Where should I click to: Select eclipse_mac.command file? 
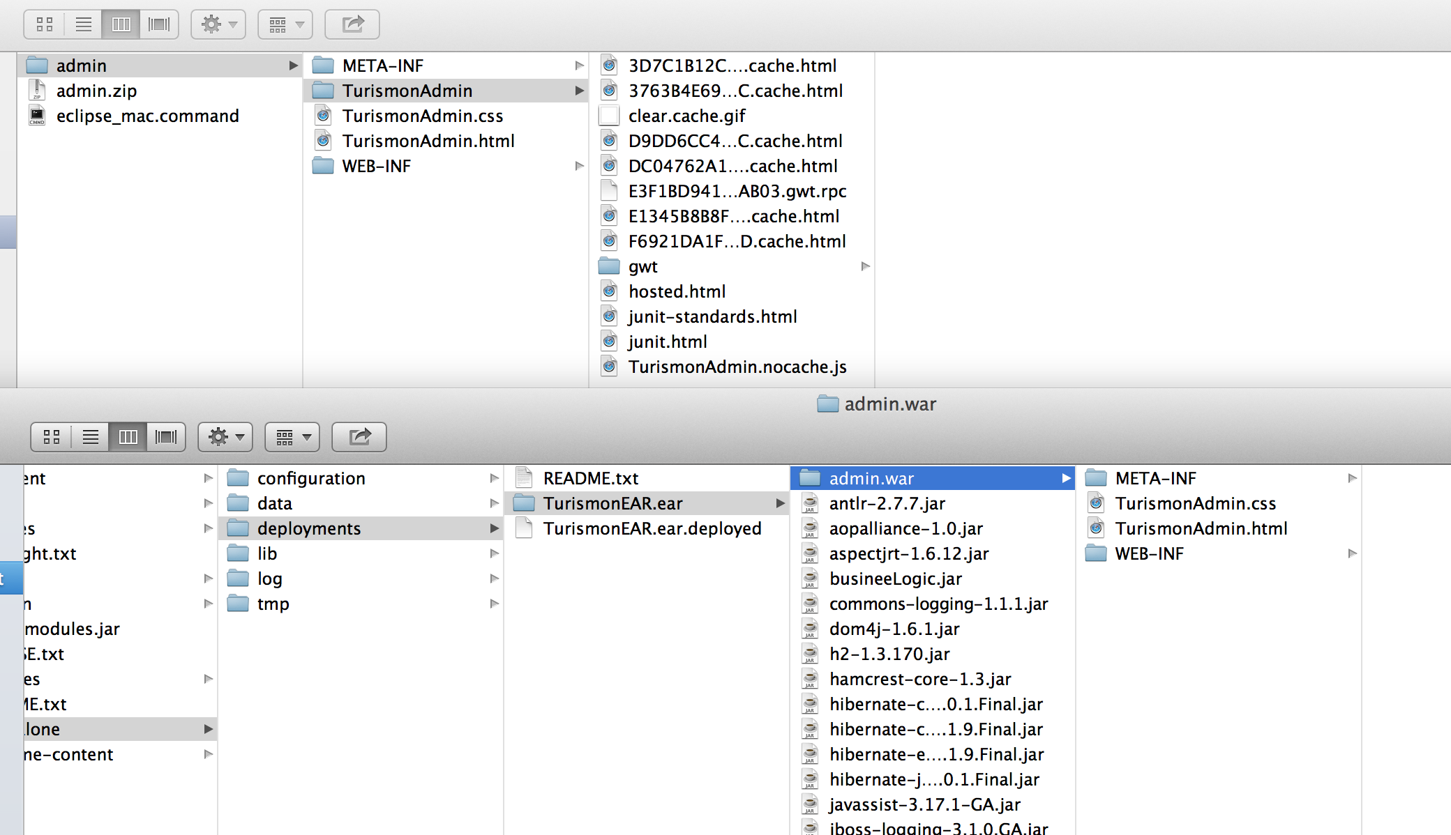tap(147, 116)
